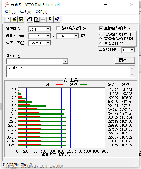
Task: Click write value 533315
Action: click(x=113, y=141)
